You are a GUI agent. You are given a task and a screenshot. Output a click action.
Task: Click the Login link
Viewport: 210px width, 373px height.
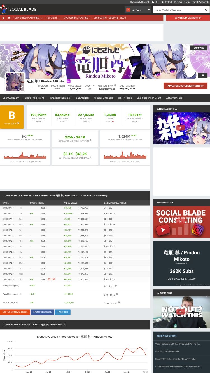187,2
